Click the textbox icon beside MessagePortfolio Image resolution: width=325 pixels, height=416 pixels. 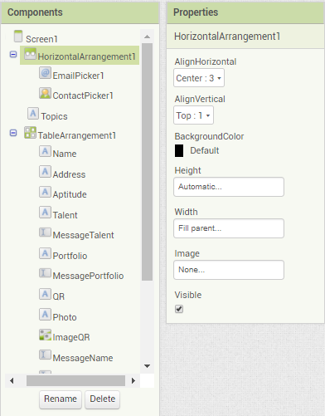point(45,273)
